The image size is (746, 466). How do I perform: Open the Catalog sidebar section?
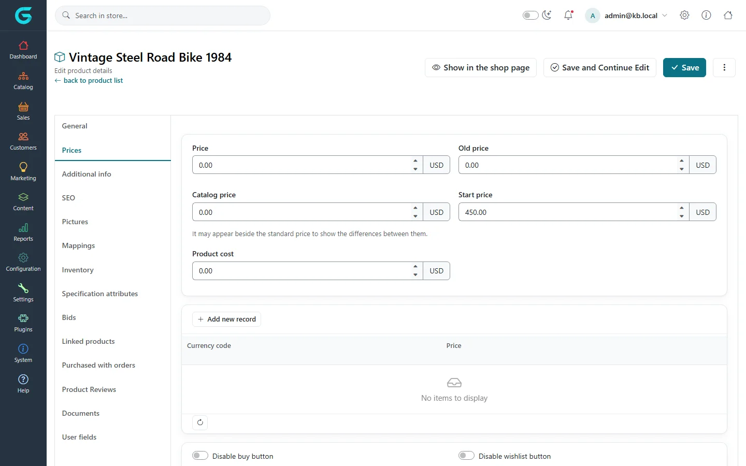(x=23, y=81)
